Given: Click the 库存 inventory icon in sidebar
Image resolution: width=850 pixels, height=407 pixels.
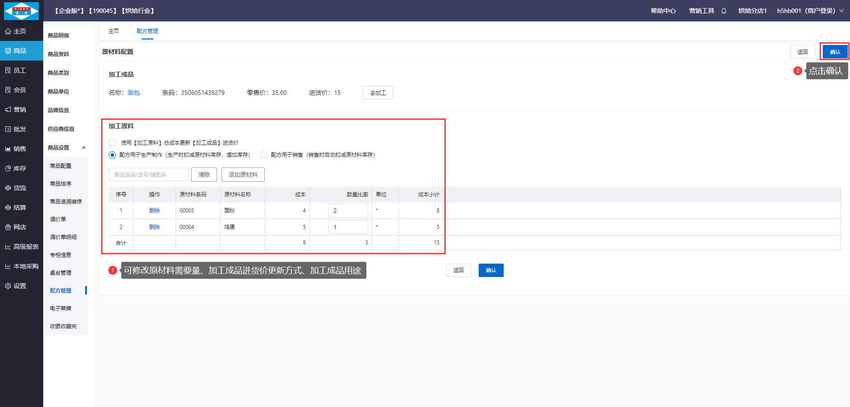Looking at the screenshot, I should (8, 168).
